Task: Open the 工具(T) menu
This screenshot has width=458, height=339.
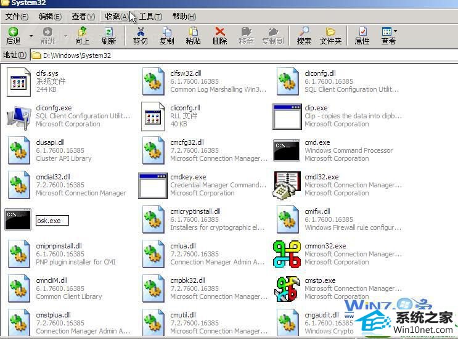Action: pos(150,17)
